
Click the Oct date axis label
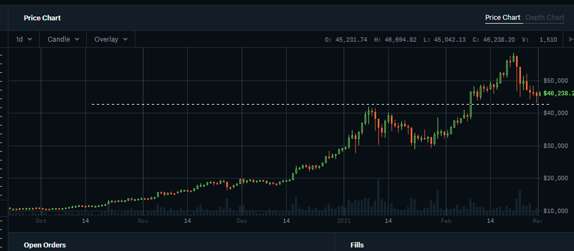(41, 220)
